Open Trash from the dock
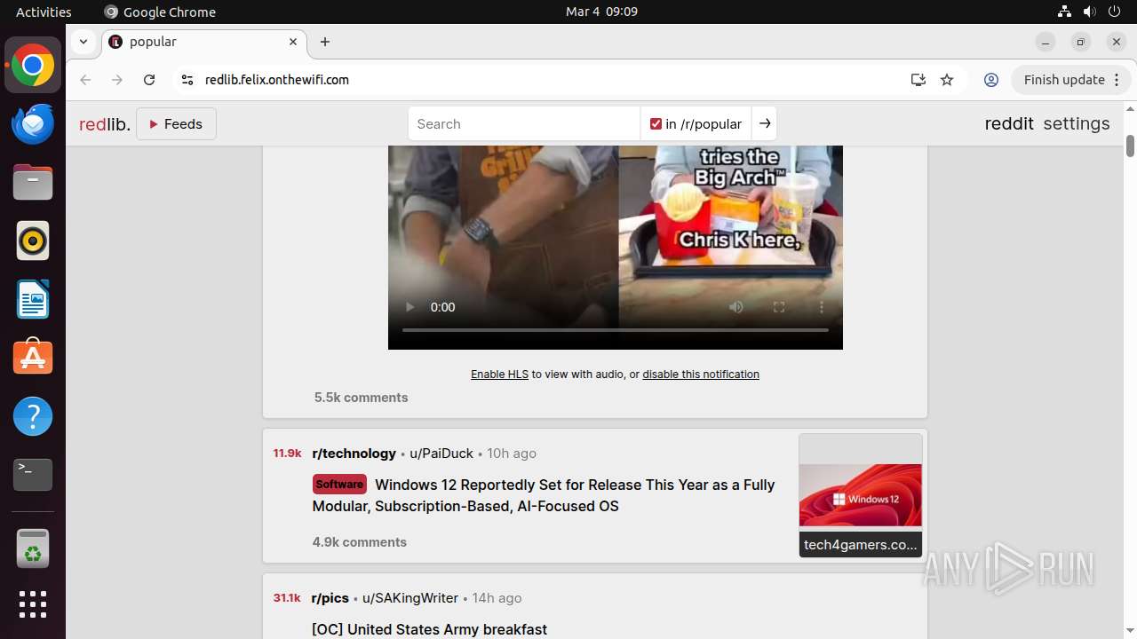 33,549
